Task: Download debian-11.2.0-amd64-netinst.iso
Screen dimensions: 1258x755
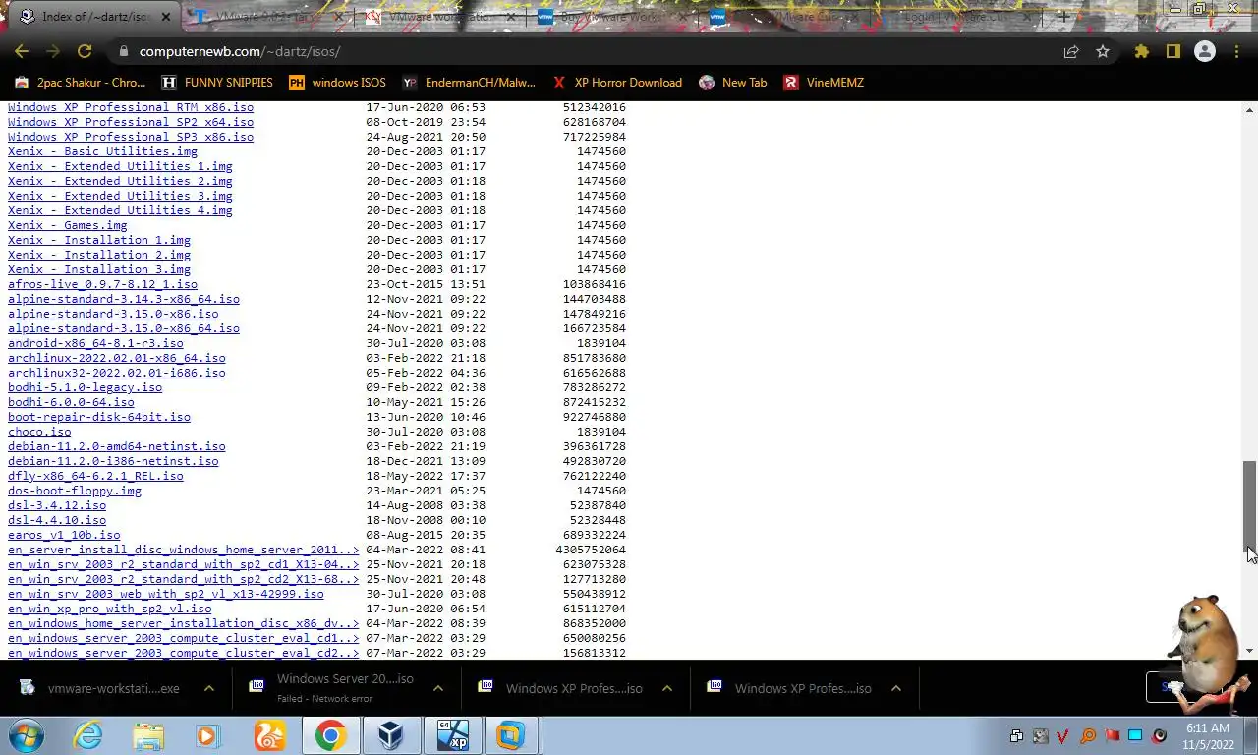Action: pyautogui.click(x=117, y=446)
